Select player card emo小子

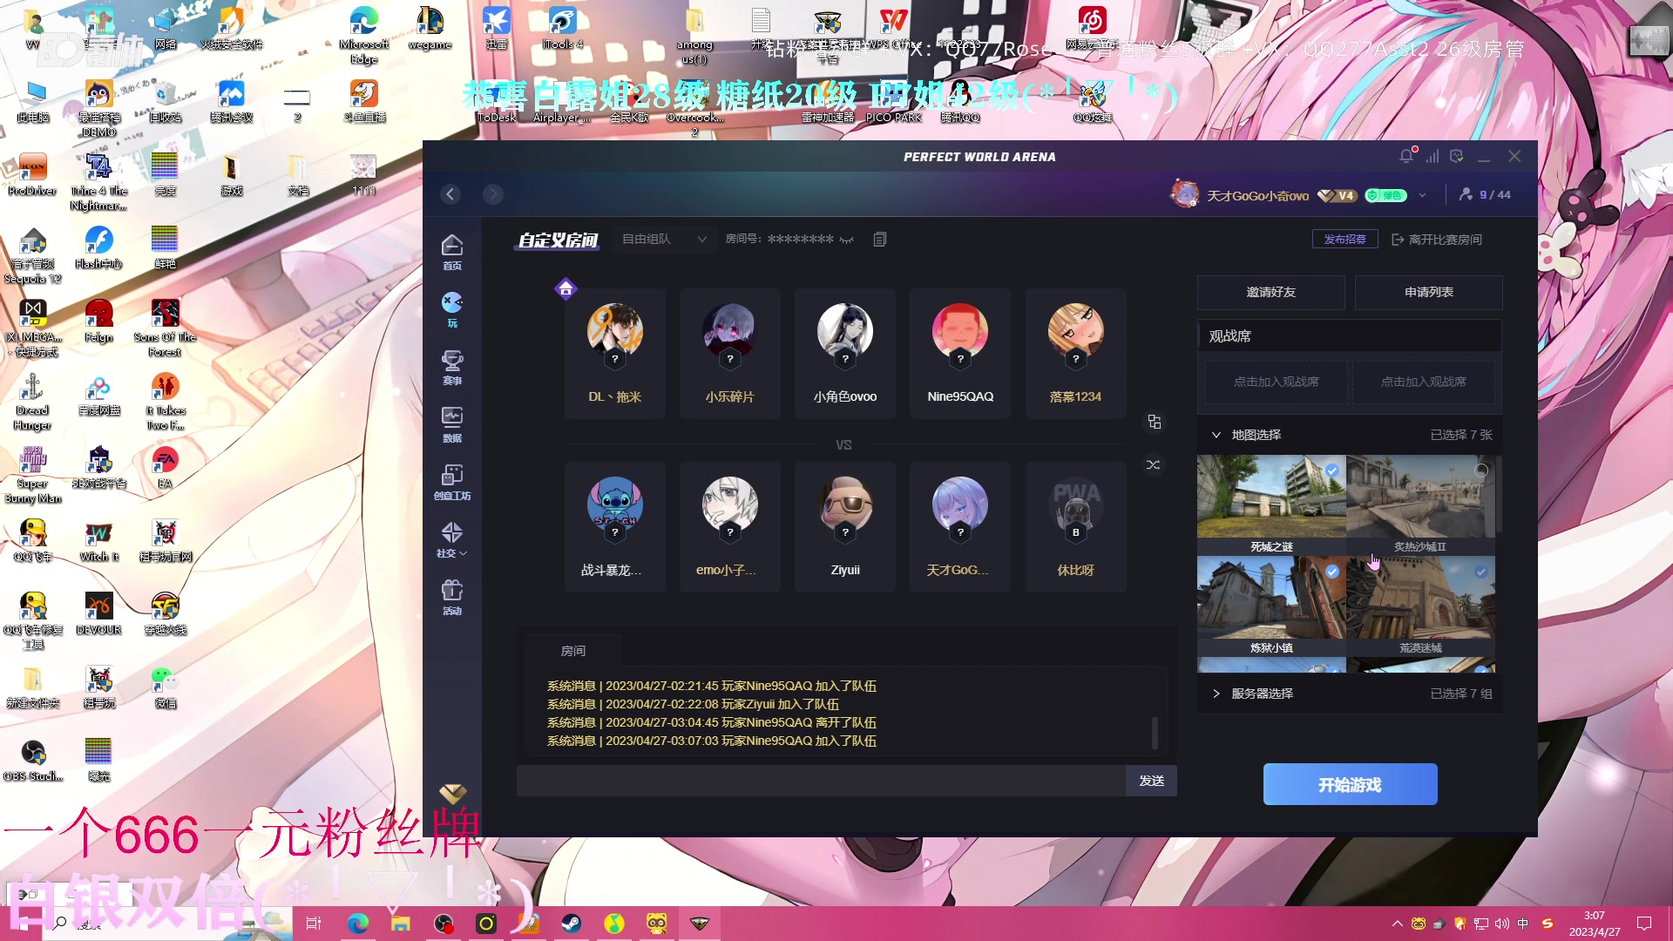coord(730,527)
